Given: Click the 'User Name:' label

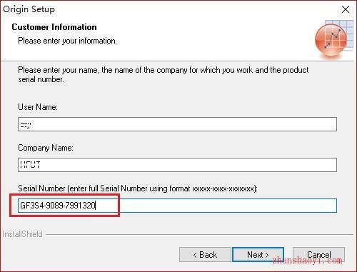Looking at the screenshot, I should coord(38,107).
